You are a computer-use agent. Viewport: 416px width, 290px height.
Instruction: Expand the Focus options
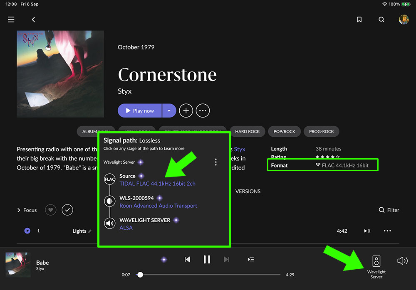(27, 210)
